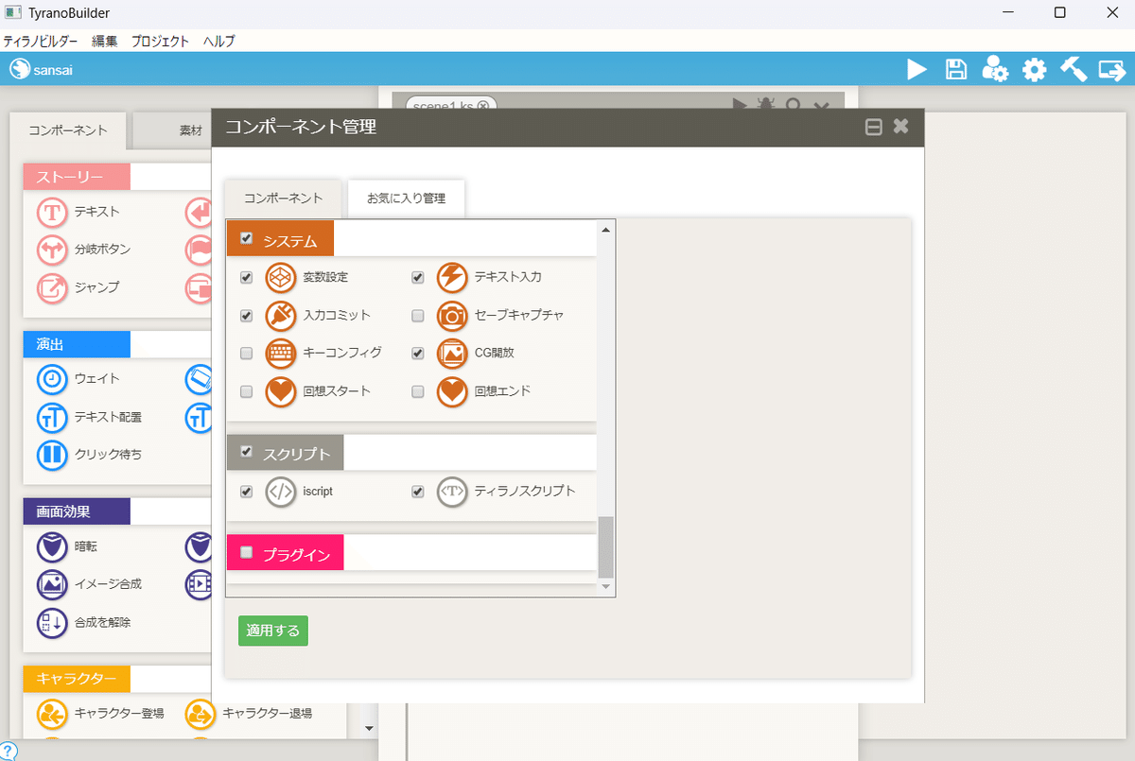This screenshot has height=761, width=1135.
Task: Click the テキスト入力 lightning icon
Action: [x=452, y=278]
